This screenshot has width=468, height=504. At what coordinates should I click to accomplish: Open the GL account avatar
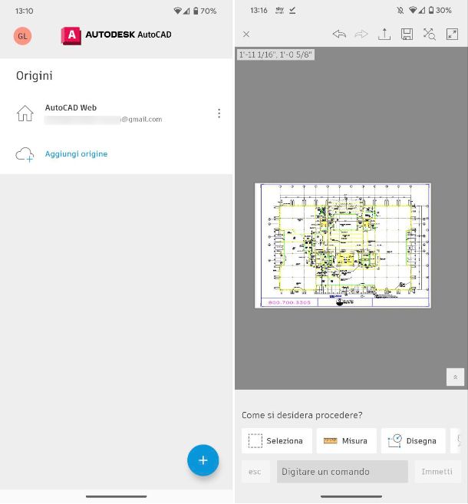[22, 36]
